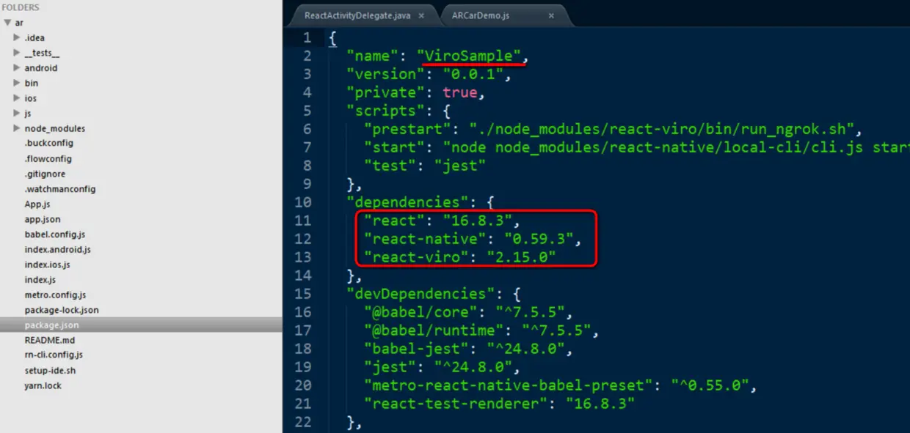
Task: Open .watchmanconfig file in sidebar
Action: (60, 189)
